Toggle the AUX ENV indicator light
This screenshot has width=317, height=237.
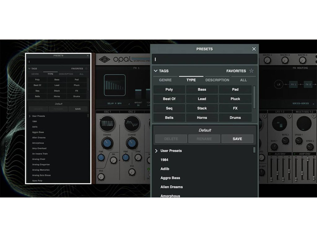pyautogui.click(x=270, y=154)
